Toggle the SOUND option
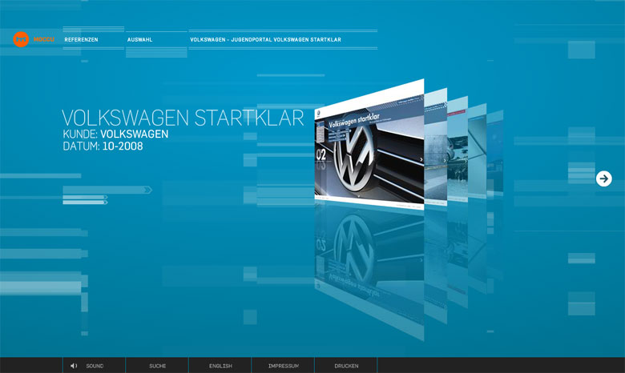The width and height of the screenshot is (625, 373). [95, 366]
